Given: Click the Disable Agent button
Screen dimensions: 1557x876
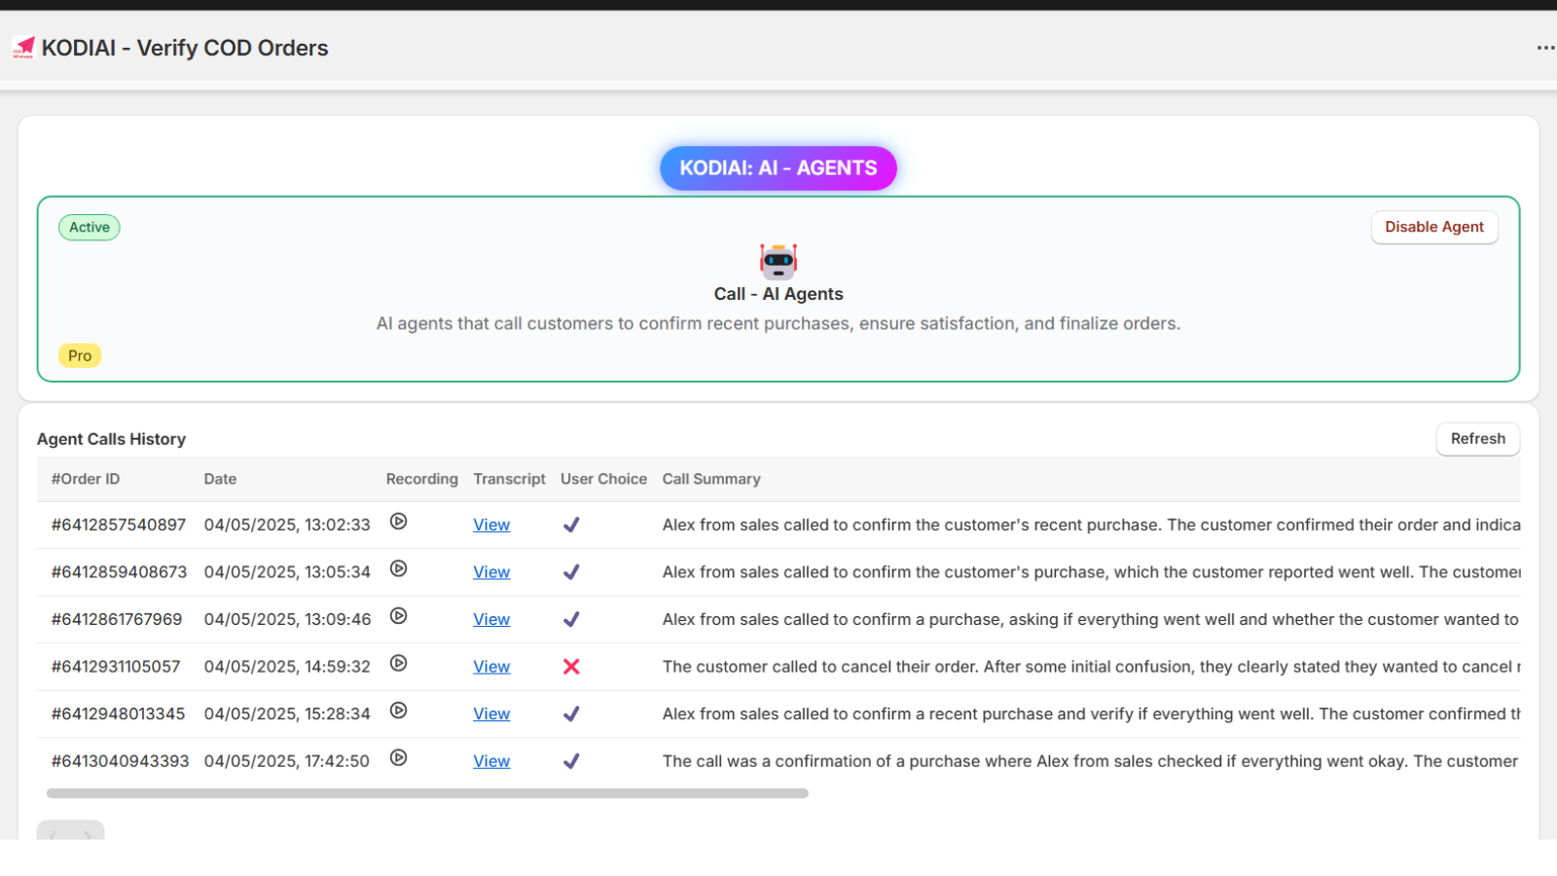Looking at the screenshot, I should (1434, 227).
